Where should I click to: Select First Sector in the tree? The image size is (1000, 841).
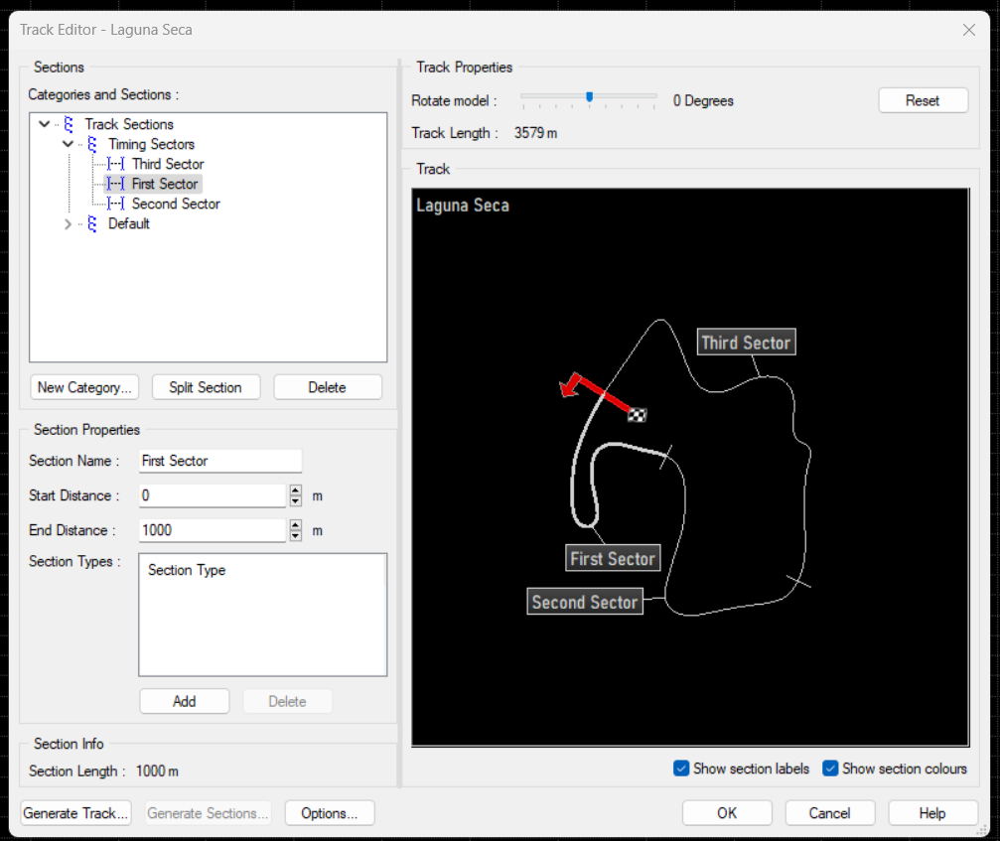pyautogui.click(x=165, y=184)
